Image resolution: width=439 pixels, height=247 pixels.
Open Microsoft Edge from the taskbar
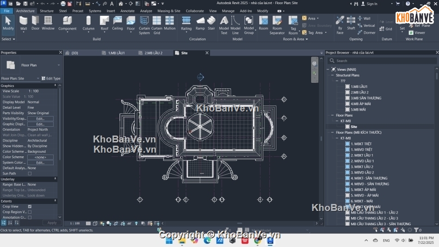207,240
